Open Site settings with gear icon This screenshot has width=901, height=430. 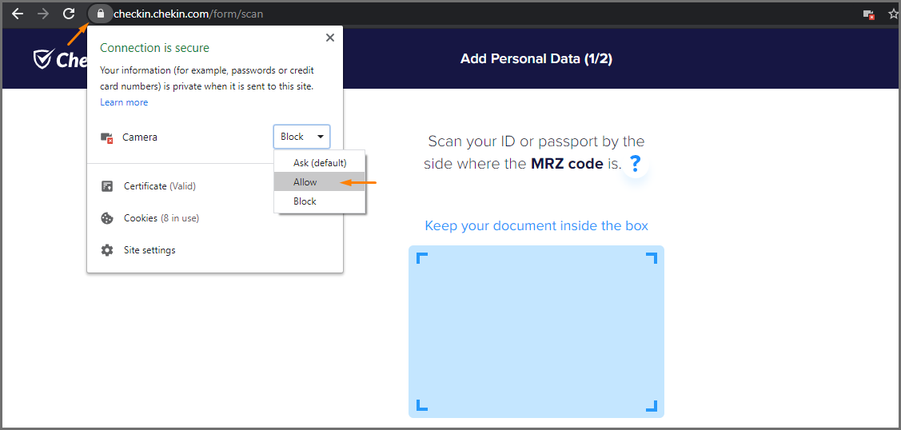149,250
